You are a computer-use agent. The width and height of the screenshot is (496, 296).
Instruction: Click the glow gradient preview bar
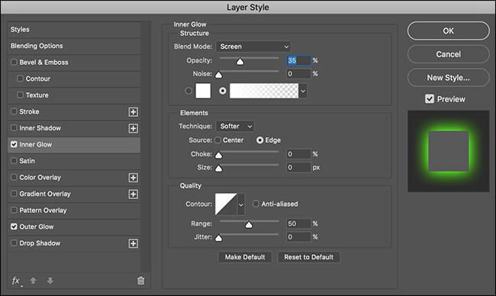(x=264, y=91)
